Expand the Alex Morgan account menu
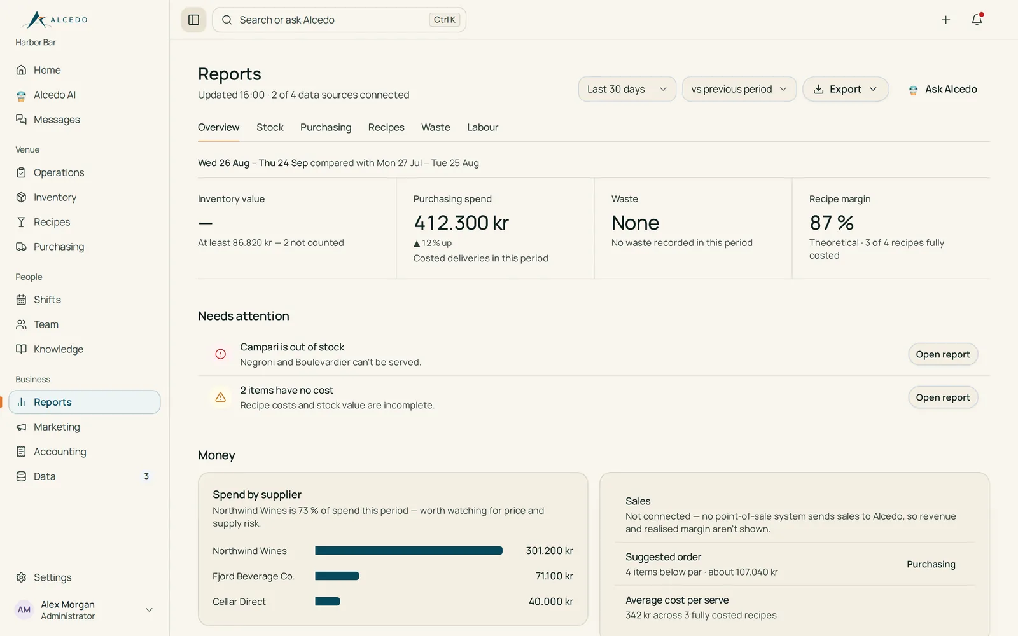 pyautogui.click(x=84, y=610)
